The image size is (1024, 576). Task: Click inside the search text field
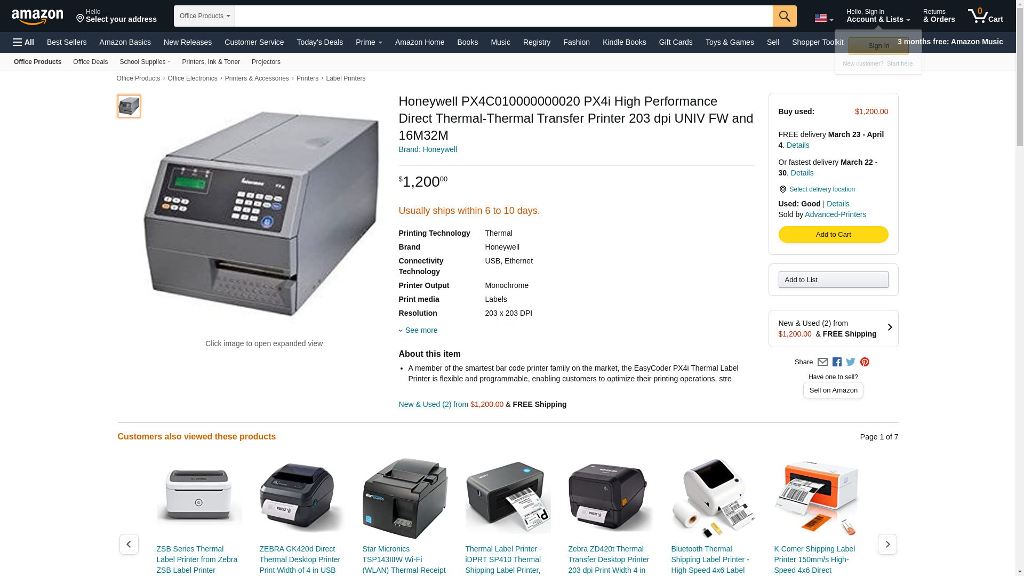tap(503, 16)
